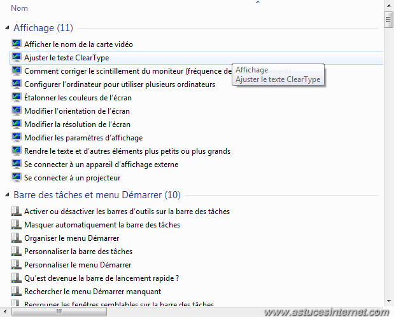The height and width of the screenshot is (317, 394).
Task: Open Étalonner les couleurs de l'écran
Action: [78, 98]
